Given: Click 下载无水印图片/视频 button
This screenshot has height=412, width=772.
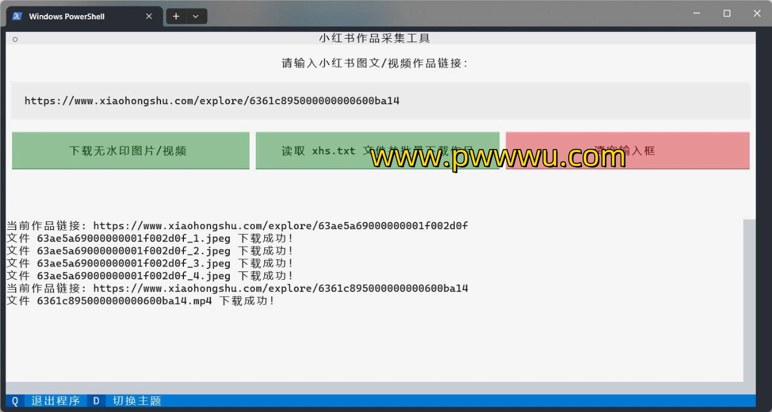Looking at the screenshot, I should 131,151.
